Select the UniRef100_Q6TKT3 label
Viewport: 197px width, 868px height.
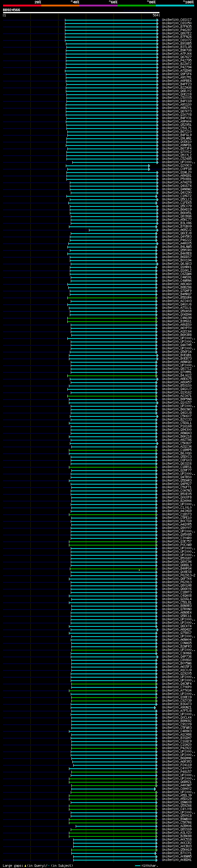(177, 111)
